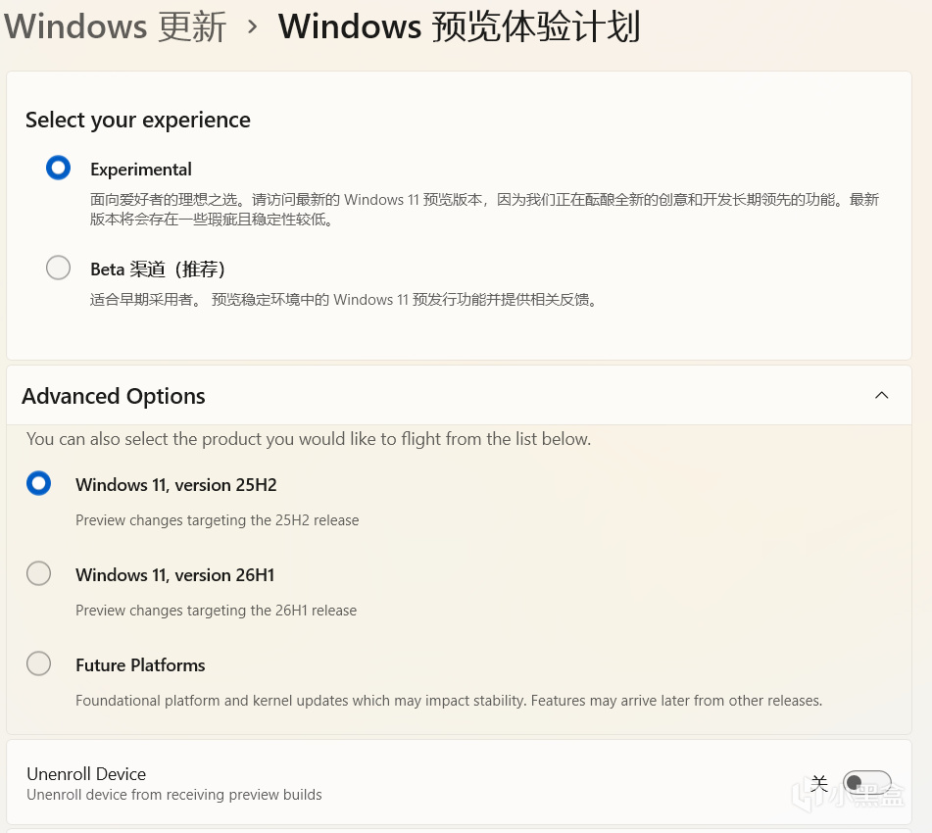Click the Unenroll Device label text
The width and height of the screenshot is (932, 833).
(x=86, y=773)
